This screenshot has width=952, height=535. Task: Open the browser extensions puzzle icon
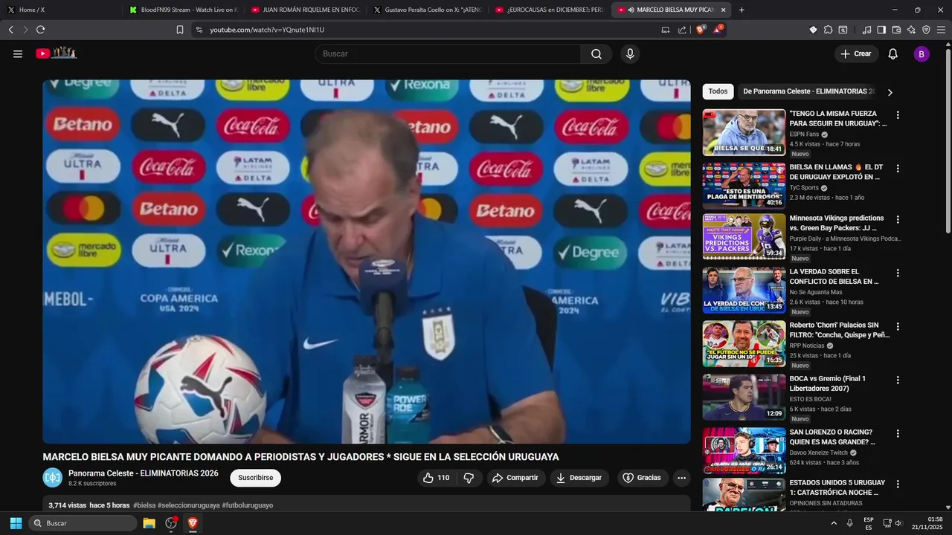coord(828,30)
